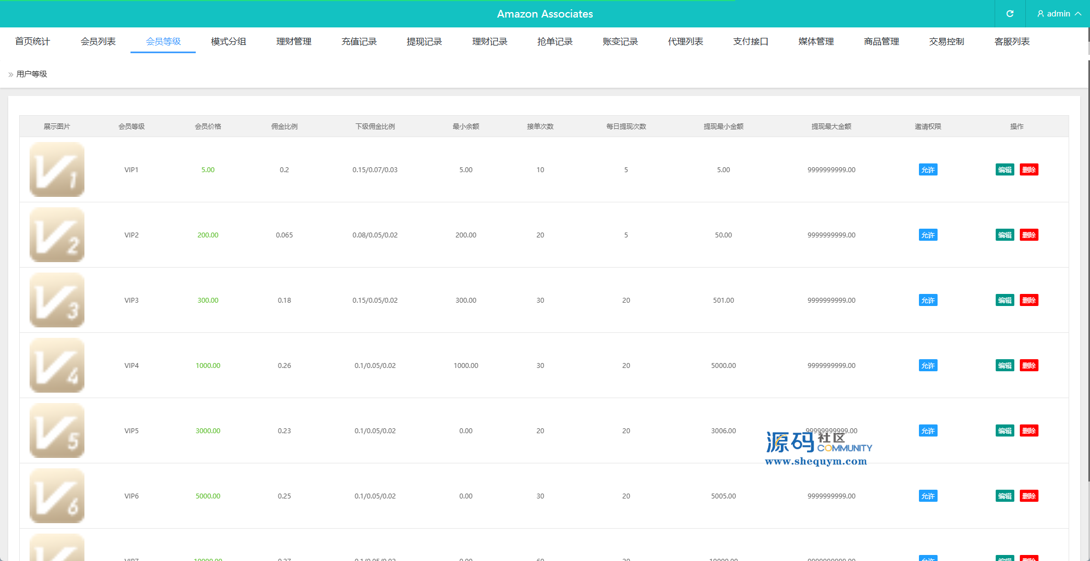
Task: Click the VIP3 level icon image
Action: pos(57,301)
